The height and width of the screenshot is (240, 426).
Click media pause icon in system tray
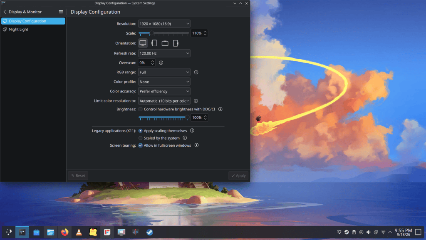pyautogui.click(x=361, y=232)
